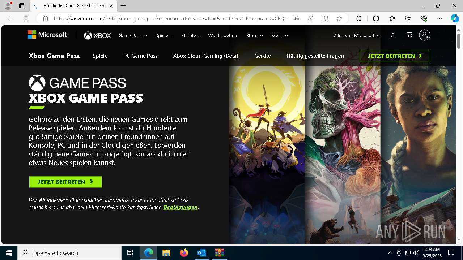Screen dimensions: 463x260
Task: Open Edge Settings and more menu
Action: pyautogui.click(x=440, y=18)
